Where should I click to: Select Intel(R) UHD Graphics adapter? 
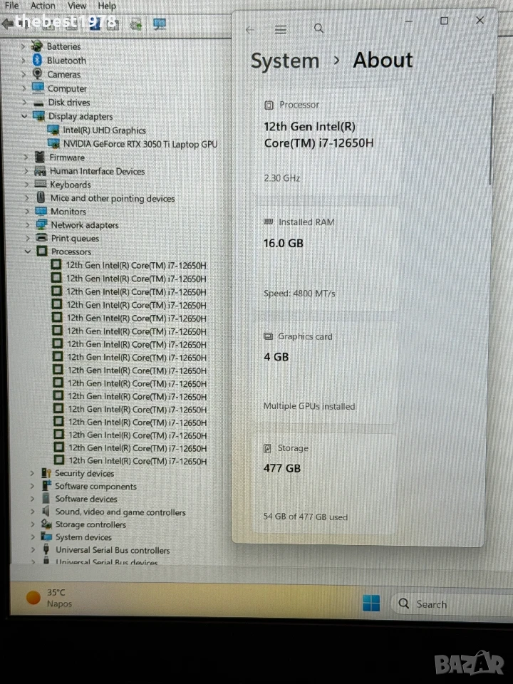pos(104,130)
